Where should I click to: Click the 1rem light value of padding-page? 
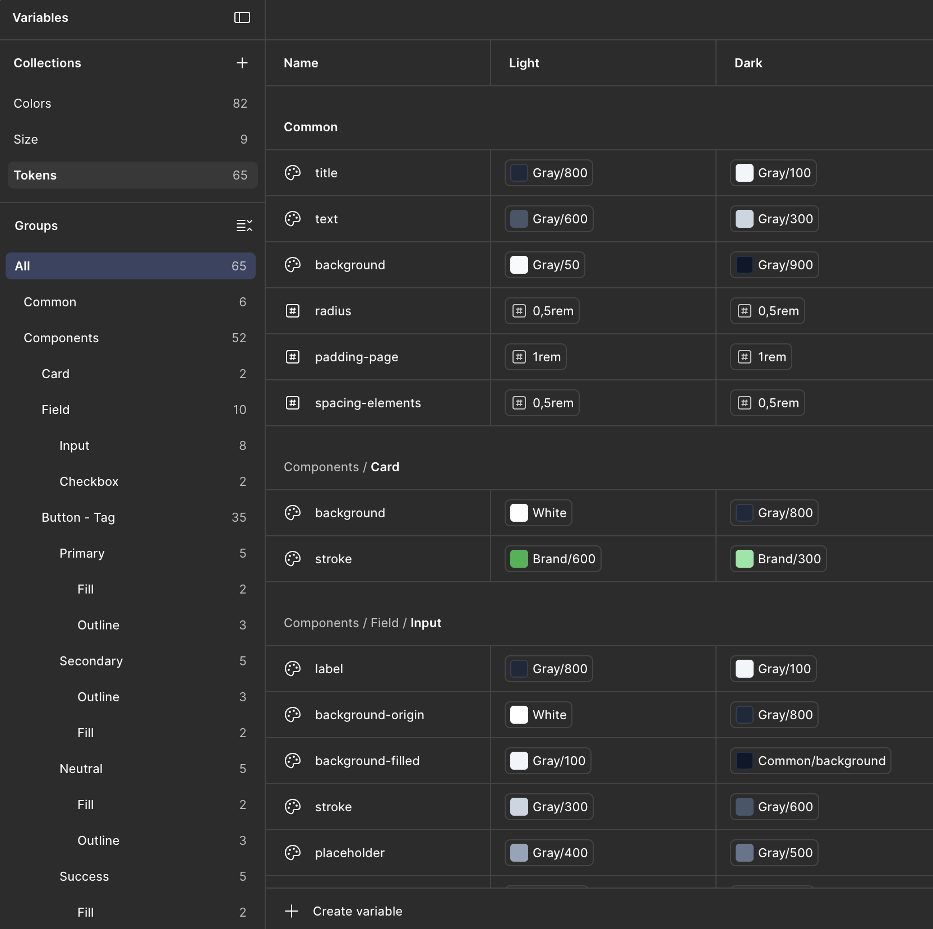535,357
